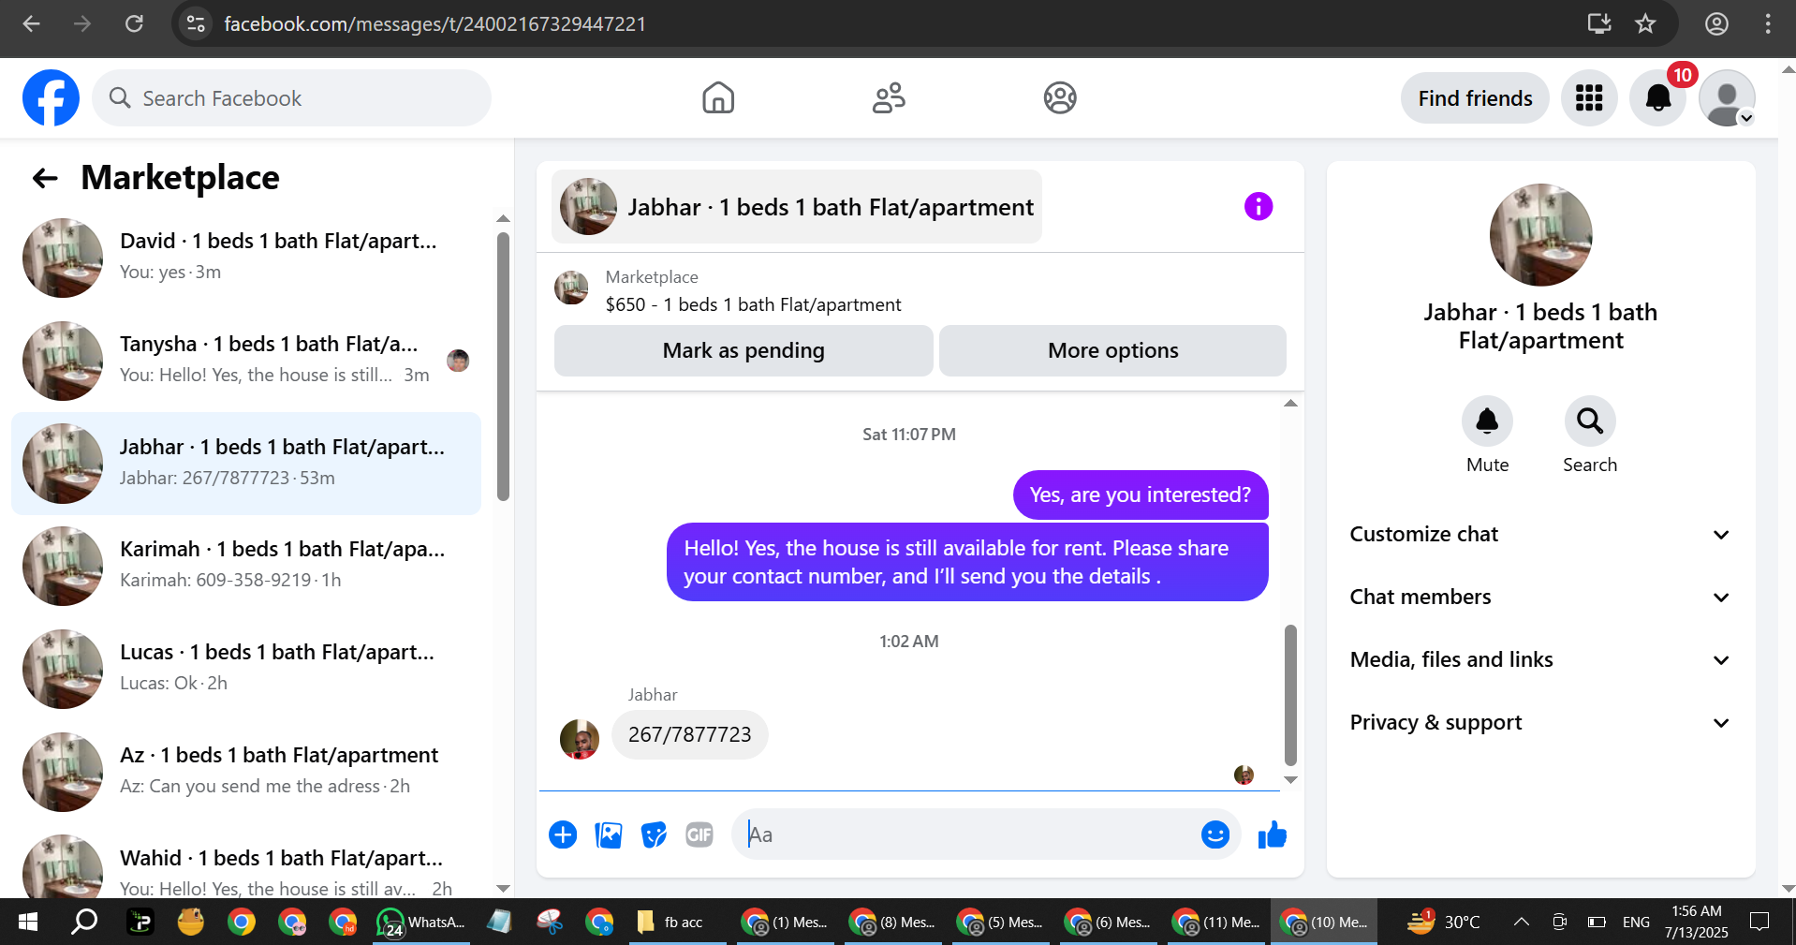Viewport: 1796px width, 945px height.
Task: Expand the Customize chat section
Action: 1540,534
